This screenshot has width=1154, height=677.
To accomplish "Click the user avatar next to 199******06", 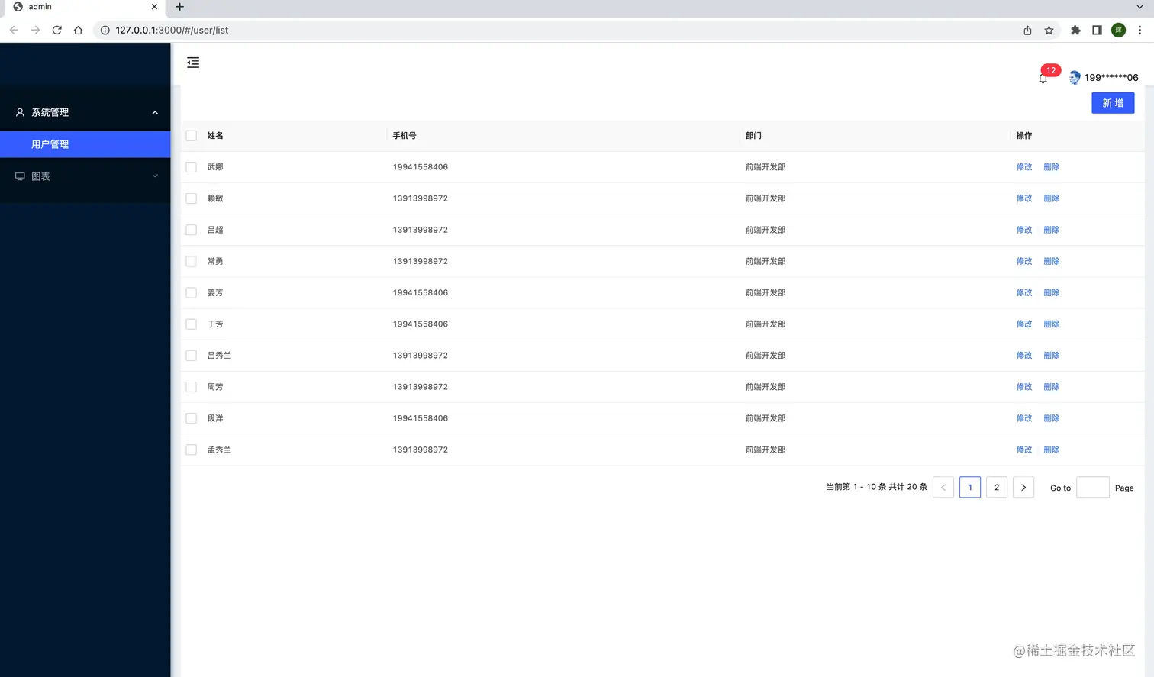I will point(1075,77).
